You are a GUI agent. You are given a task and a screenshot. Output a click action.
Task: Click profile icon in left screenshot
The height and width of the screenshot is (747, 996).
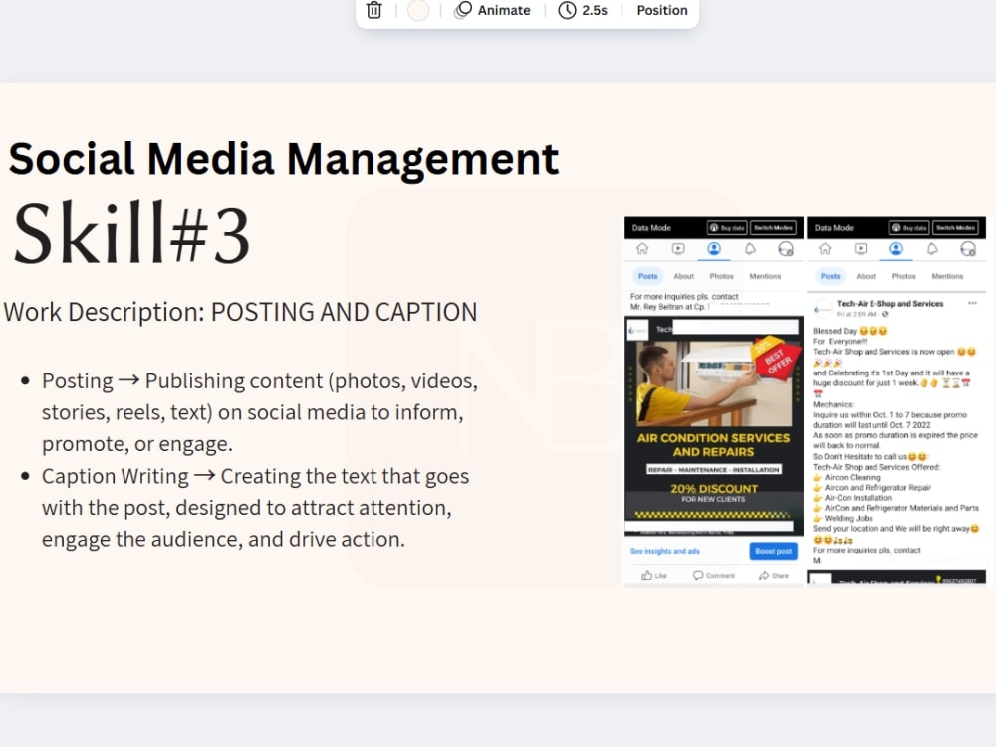[x=714, y=248]
